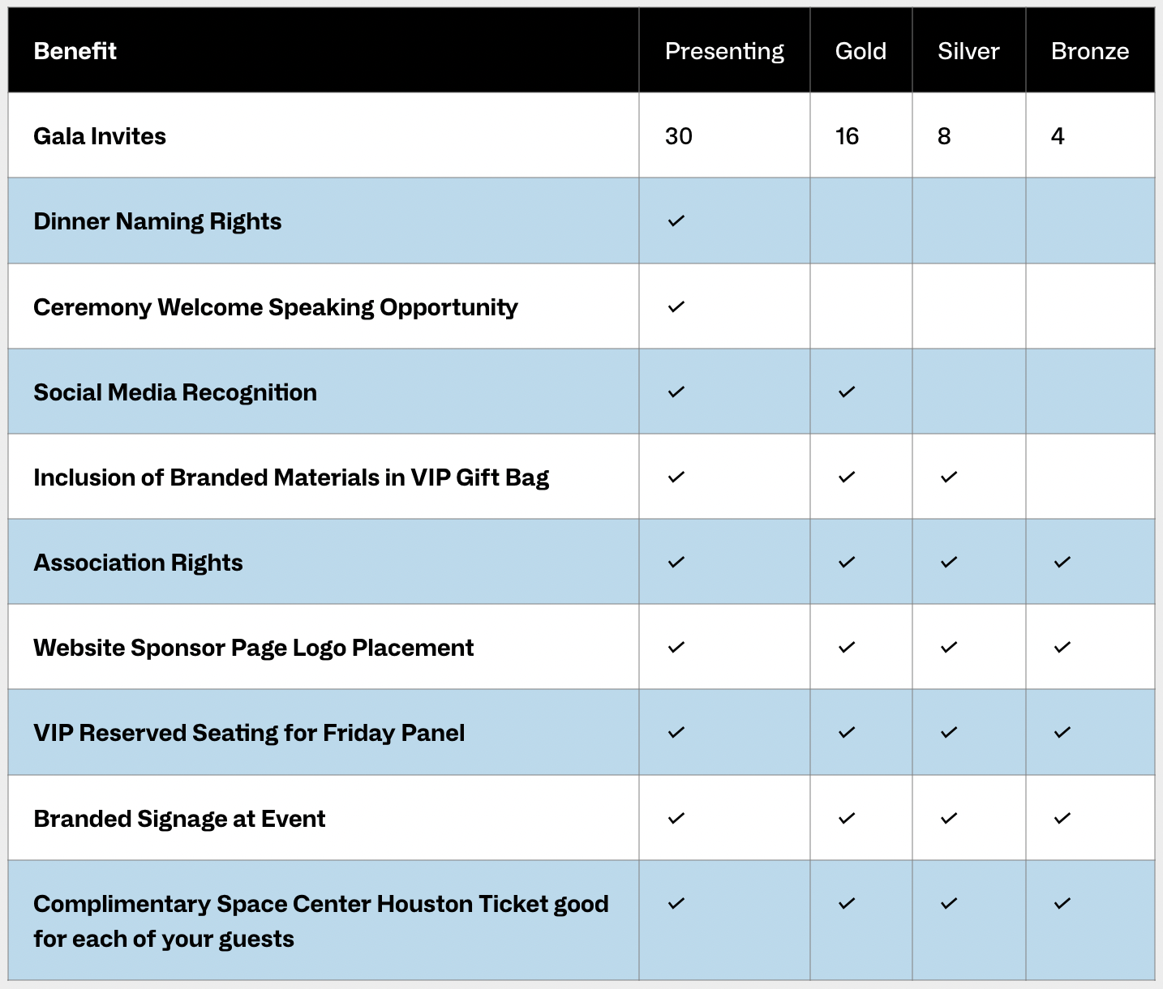
Task: Click the Dinner Naming Rights row label
Action: coord(157,221)
